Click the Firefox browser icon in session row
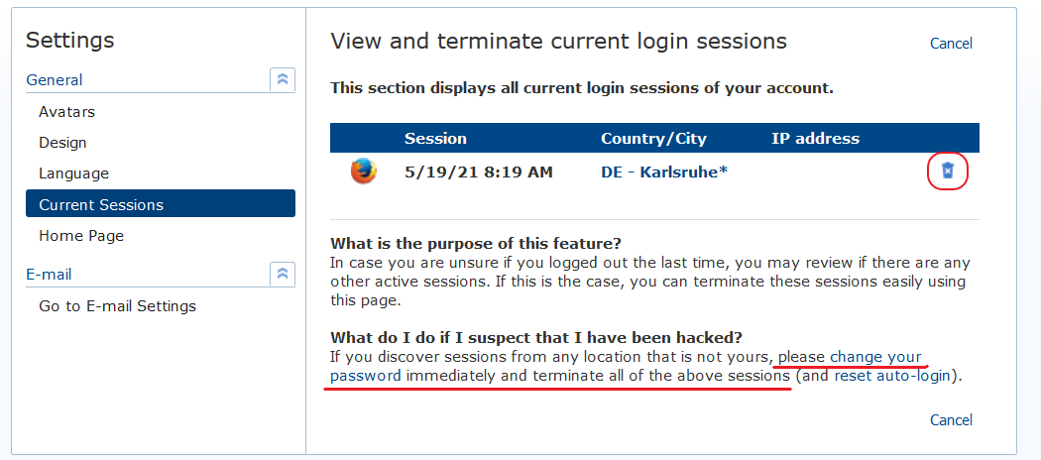The width and height of the screenshot is (1041, 460). coord(363,172)
